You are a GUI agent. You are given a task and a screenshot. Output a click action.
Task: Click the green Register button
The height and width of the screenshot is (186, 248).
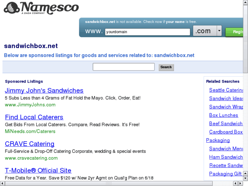point(234,32)
